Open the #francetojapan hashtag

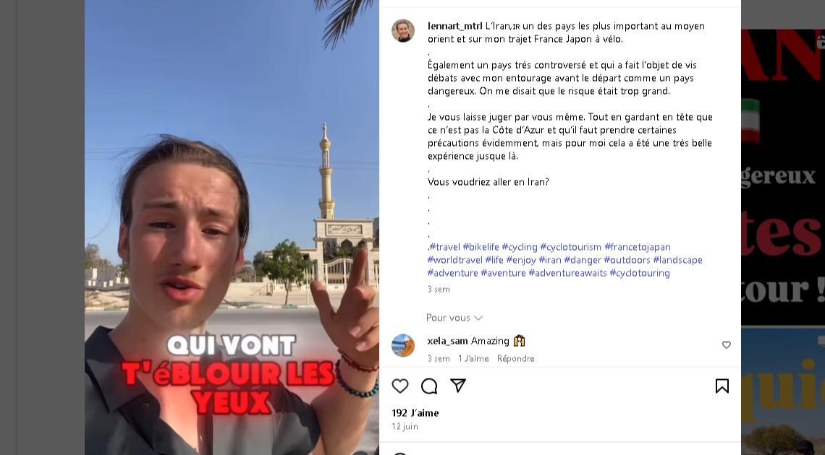(637, 247)
